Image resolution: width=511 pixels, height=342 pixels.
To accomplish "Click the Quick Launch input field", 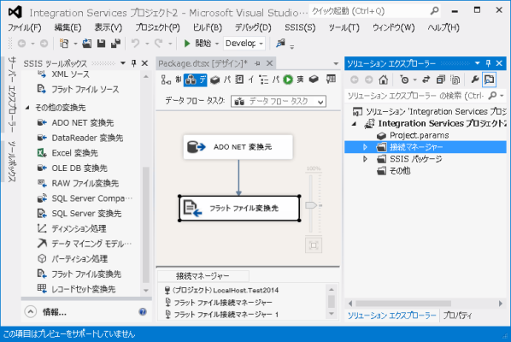I will (x=370, y=11).
